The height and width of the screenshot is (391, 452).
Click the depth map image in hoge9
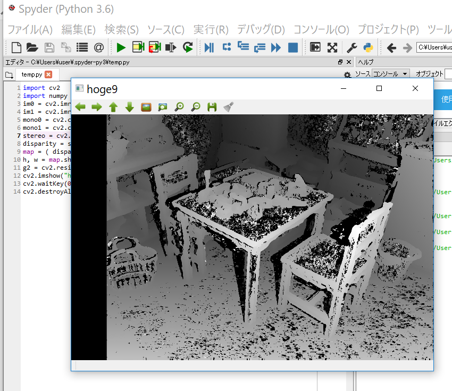252,237
